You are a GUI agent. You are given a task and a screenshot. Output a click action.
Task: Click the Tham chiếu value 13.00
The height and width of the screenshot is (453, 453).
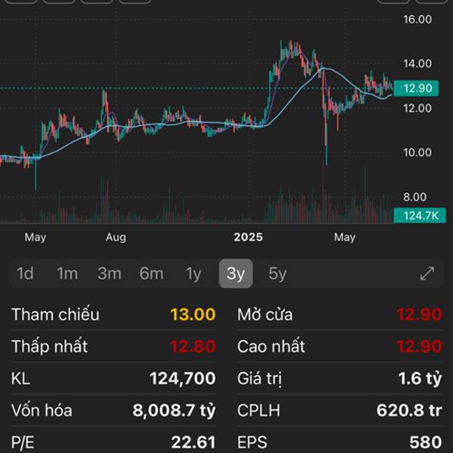[193, 314]
